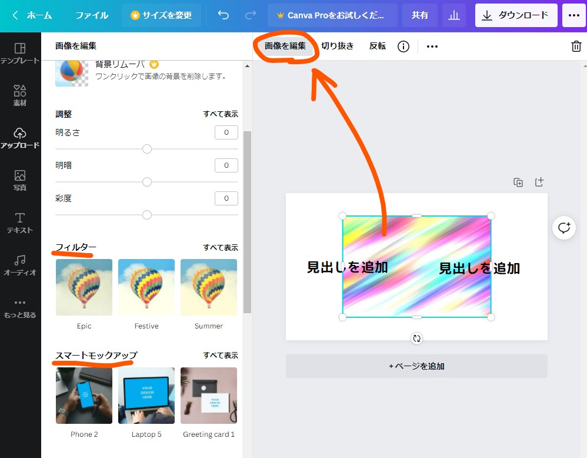Screen dimensions: 587x458
Task: Open the テンプレート (templates) sidebar panel
Action: tap(20, 53)
